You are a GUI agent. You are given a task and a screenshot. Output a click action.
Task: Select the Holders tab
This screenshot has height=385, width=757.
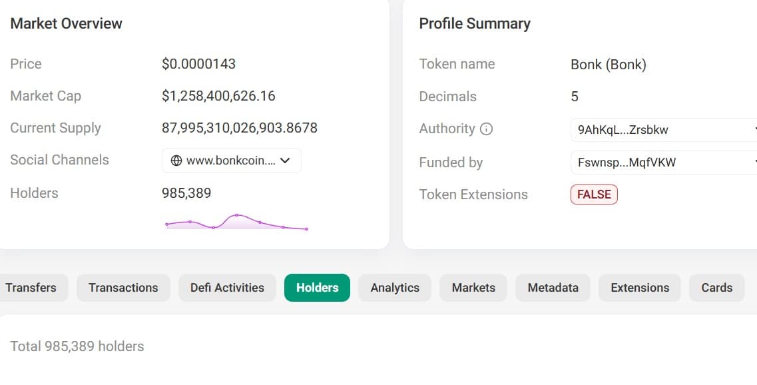pyautogui.click(x=317, y=288)
